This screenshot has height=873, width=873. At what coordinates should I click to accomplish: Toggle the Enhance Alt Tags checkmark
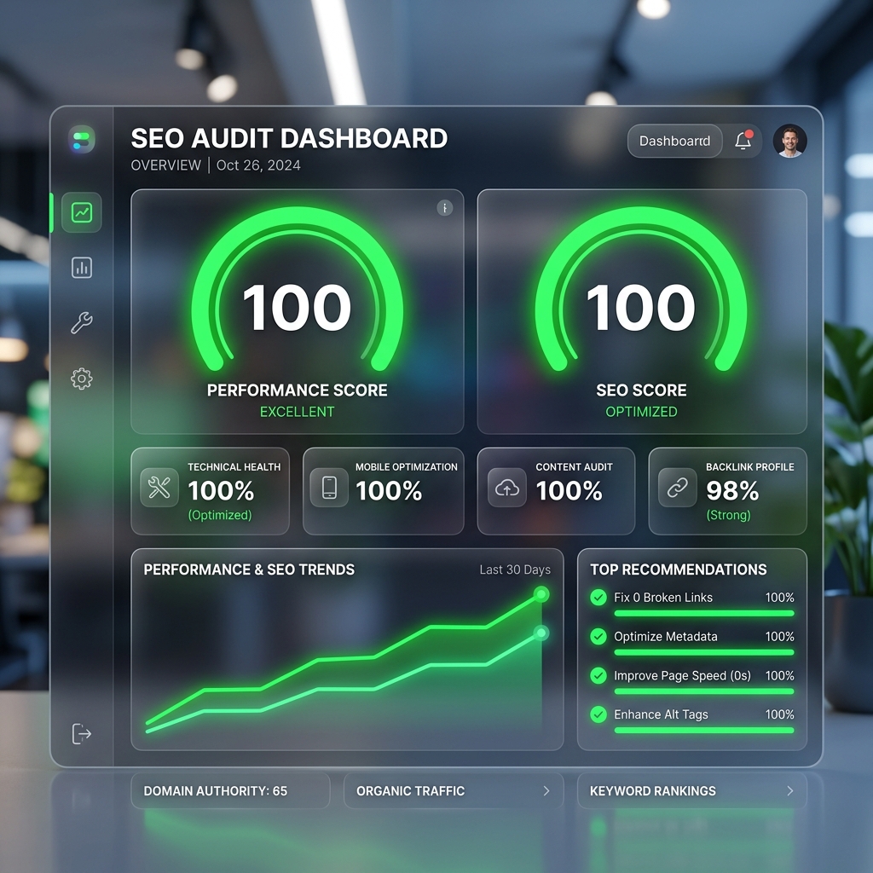pos(598,714)
